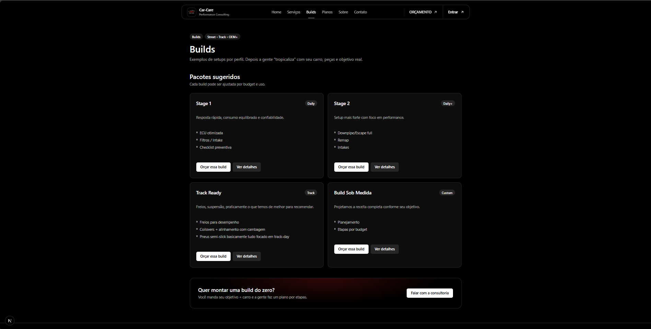
Task: Request a quote for Build Sob Medida
Action: 351,249
